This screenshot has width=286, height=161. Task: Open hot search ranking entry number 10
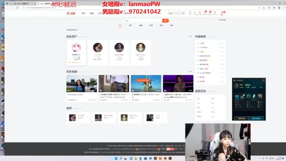coord(210,82)
